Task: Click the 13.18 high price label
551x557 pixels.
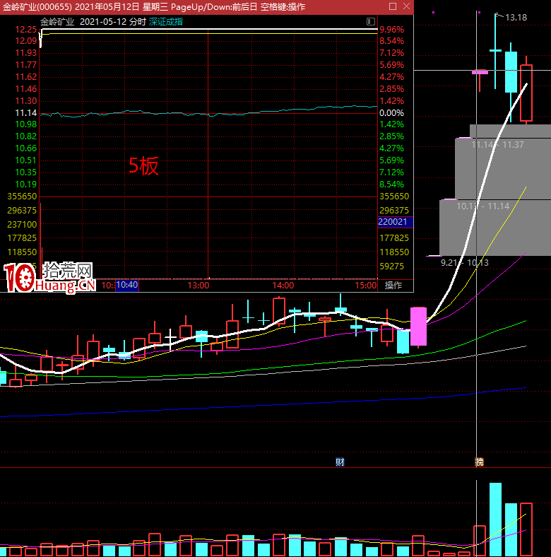Action: tap(516, 18)
